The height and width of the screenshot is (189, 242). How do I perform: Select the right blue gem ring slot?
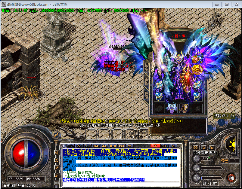pos(197,96)
